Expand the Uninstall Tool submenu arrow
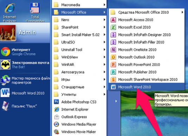Screen dimensions: 188x136 [104, 50]
